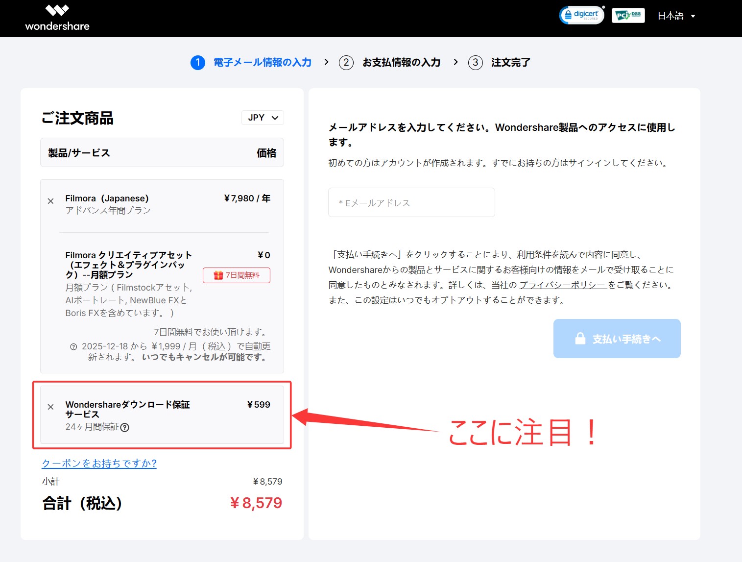Click the 支払い手続きへ button

click(617, 339)
